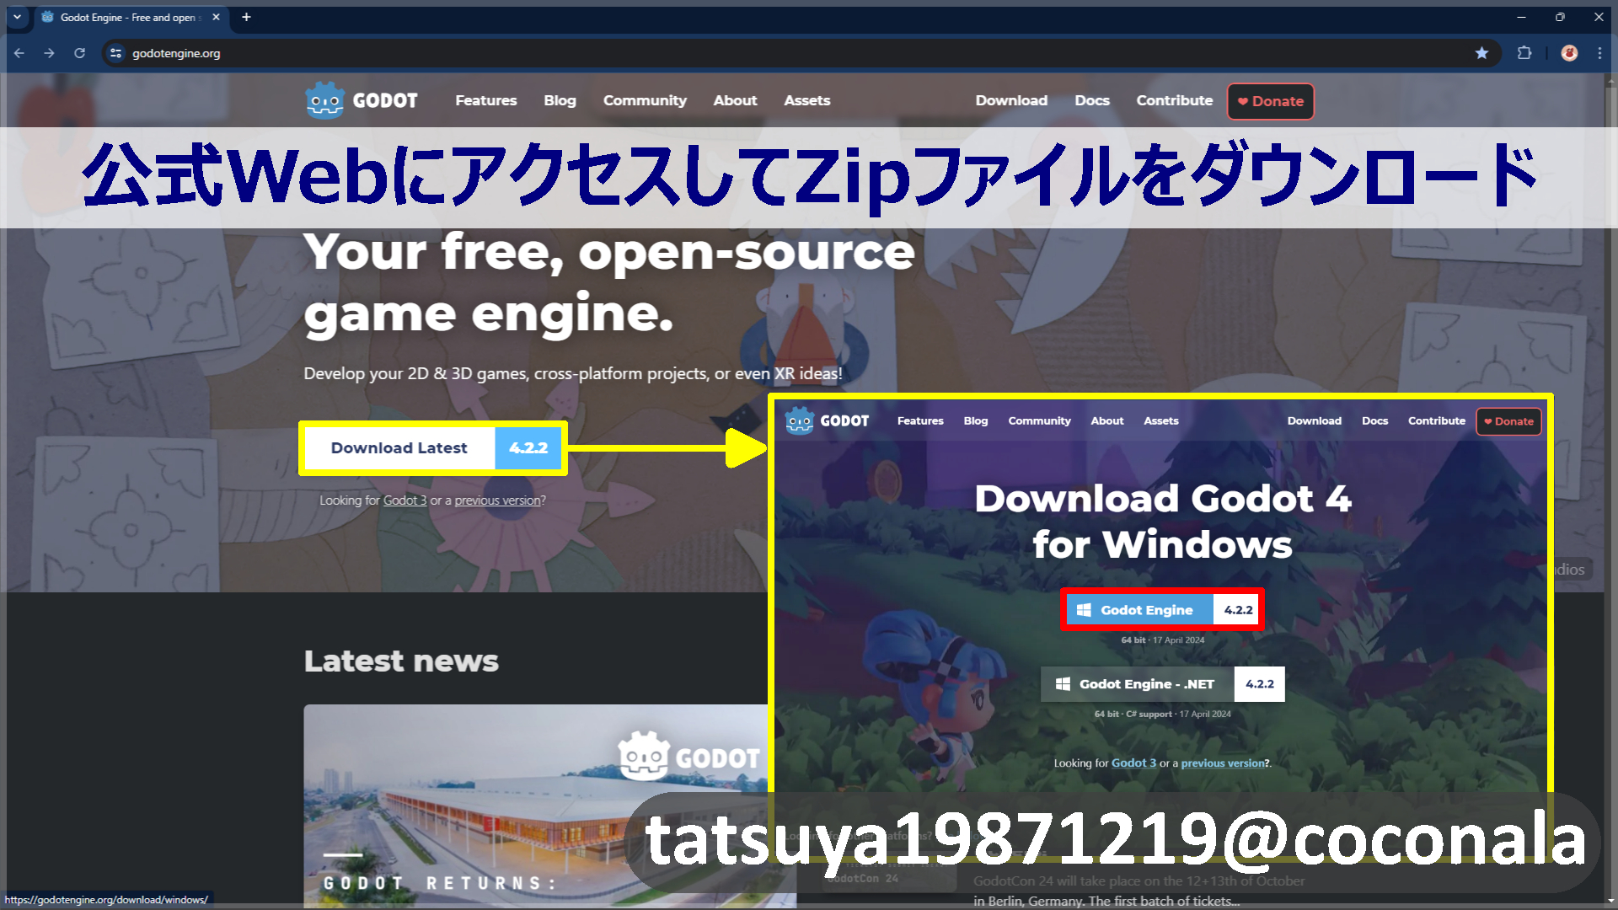Open the Chrome profile avatar
1618x910 pixels.
pos(1569,53)
